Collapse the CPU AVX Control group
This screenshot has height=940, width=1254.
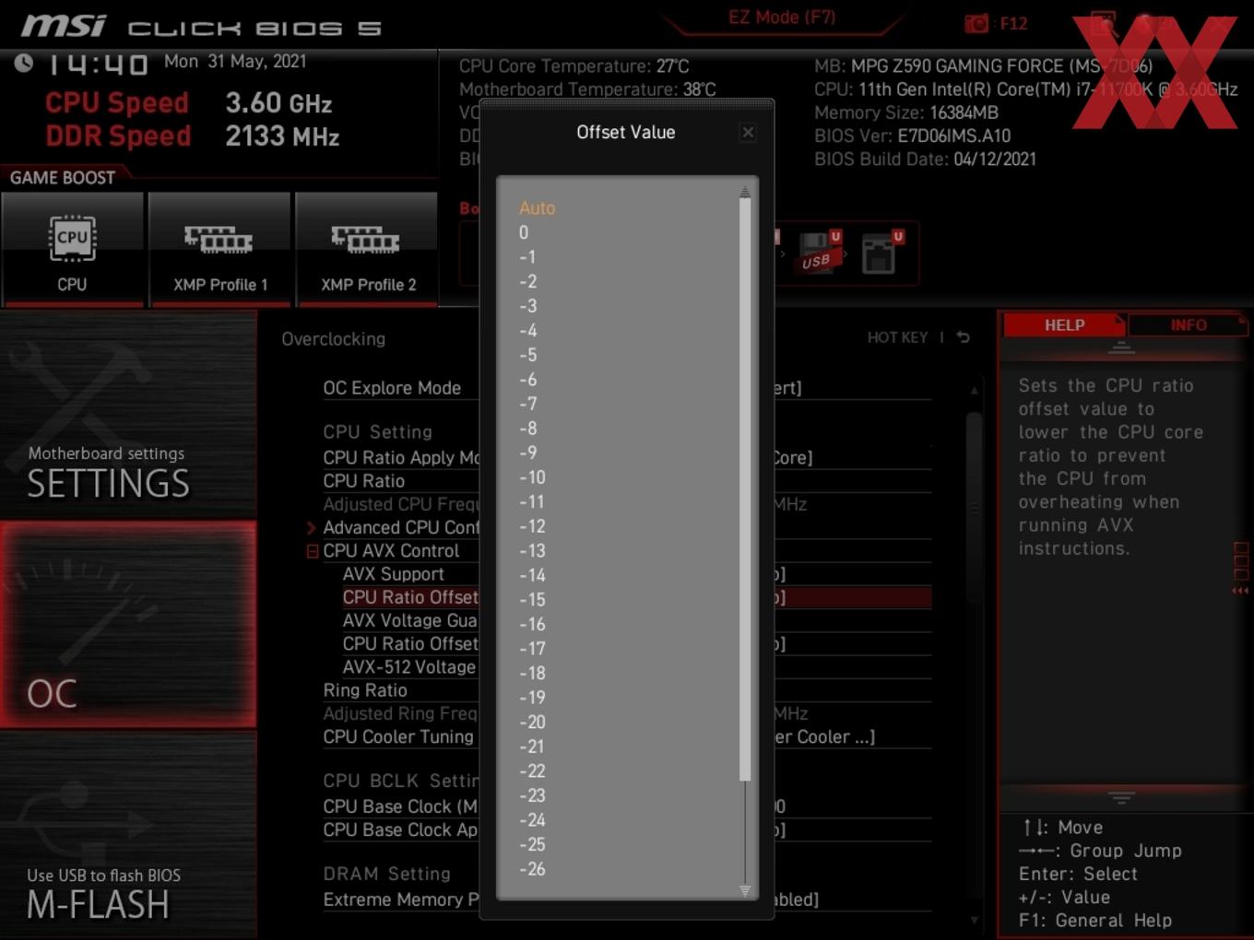point(312,551)
